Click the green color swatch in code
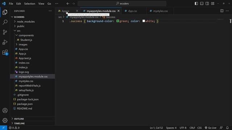This screenshot has height=130, width=232. pos(117,21)
